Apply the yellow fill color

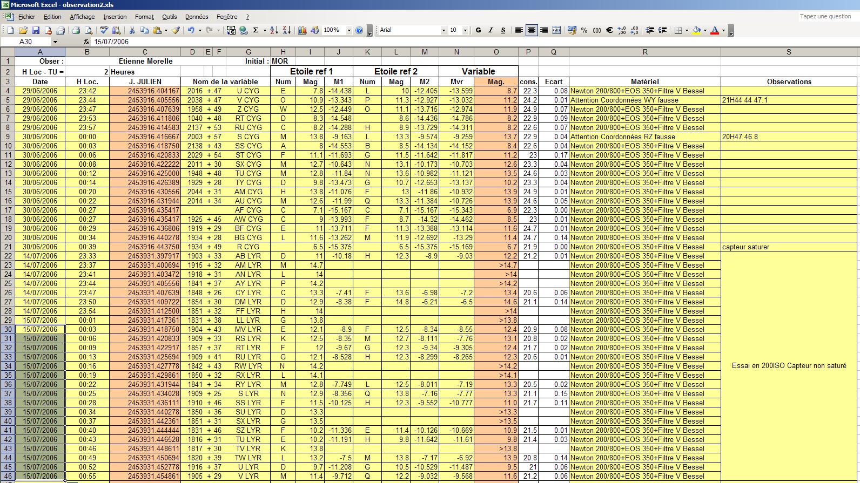coord(696,30)
